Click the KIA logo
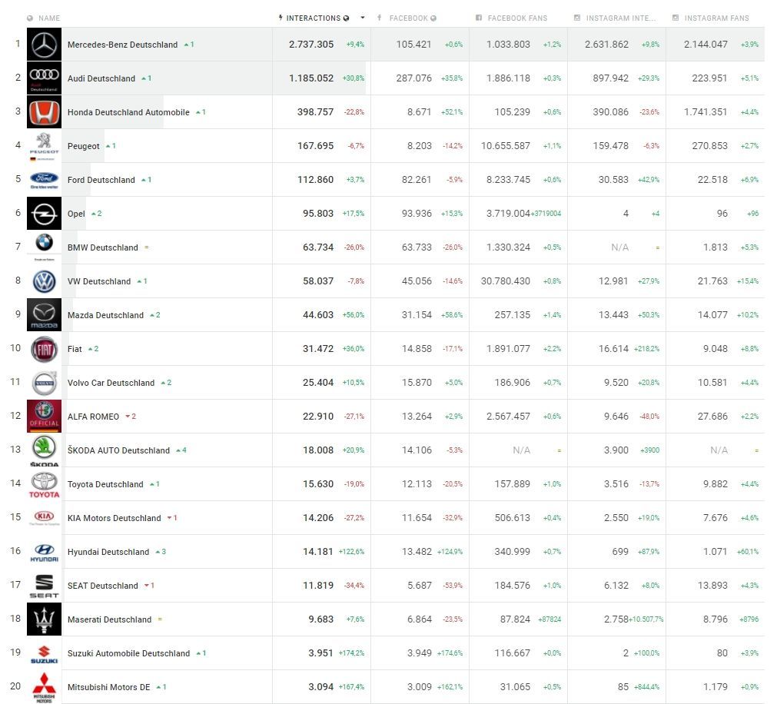This screenshot has height=704, width=777. [44, 518]
